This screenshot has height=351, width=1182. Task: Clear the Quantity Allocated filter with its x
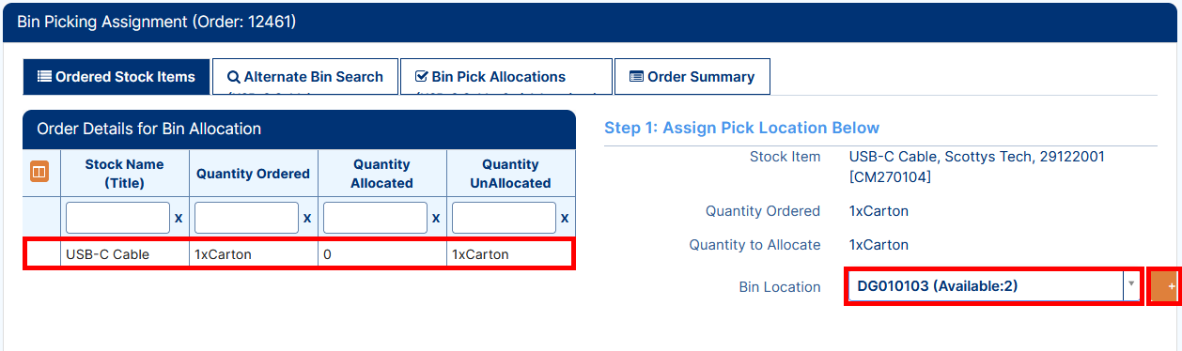tap(436, 218)
